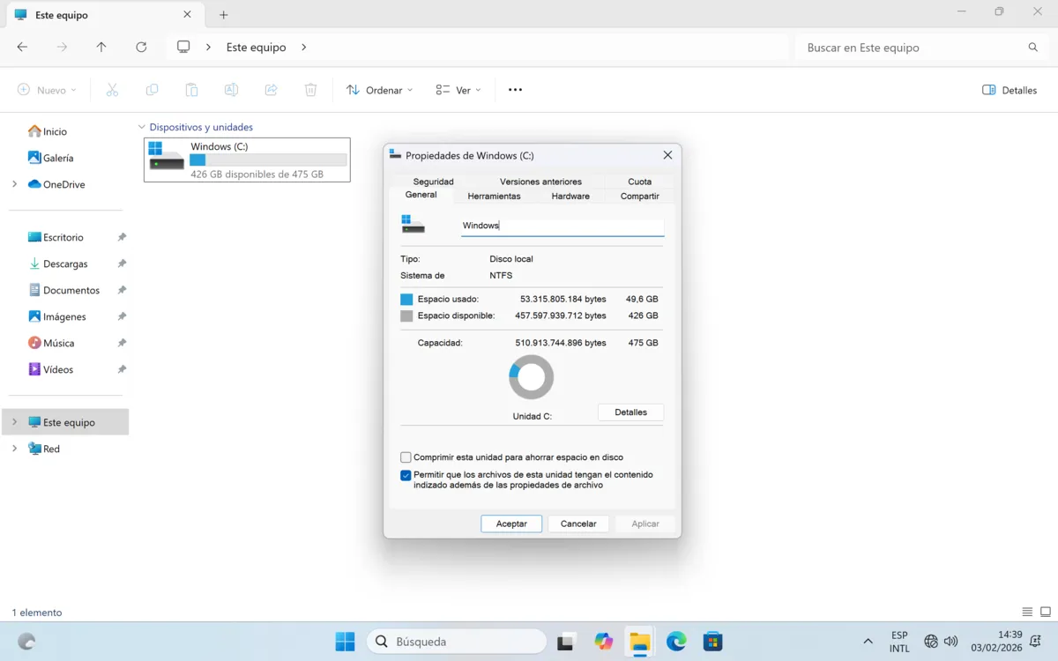Uncheck the content indexing checkbox

(x=406, y=475)
